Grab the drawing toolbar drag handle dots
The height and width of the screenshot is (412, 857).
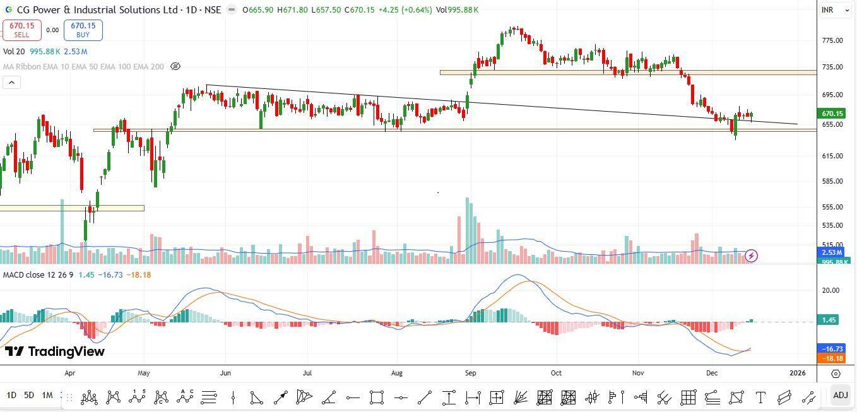pos(69,397)
